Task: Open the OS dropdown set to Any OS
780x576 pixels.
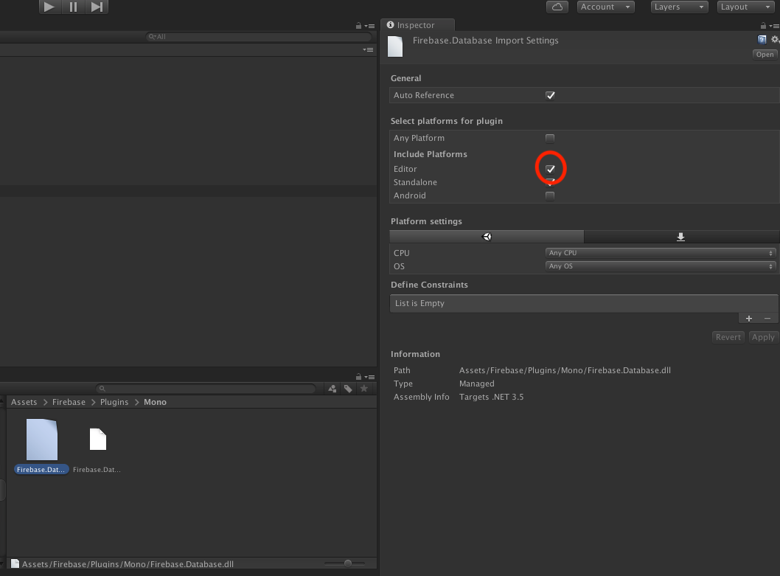Action: click(x=661, y=266)
